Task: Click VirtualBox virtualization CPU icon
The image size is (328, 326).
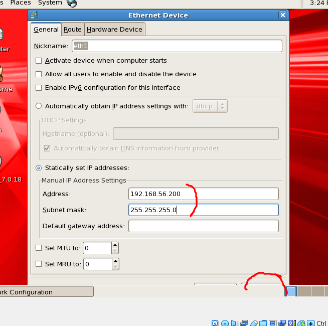Action: pos(292,323)
